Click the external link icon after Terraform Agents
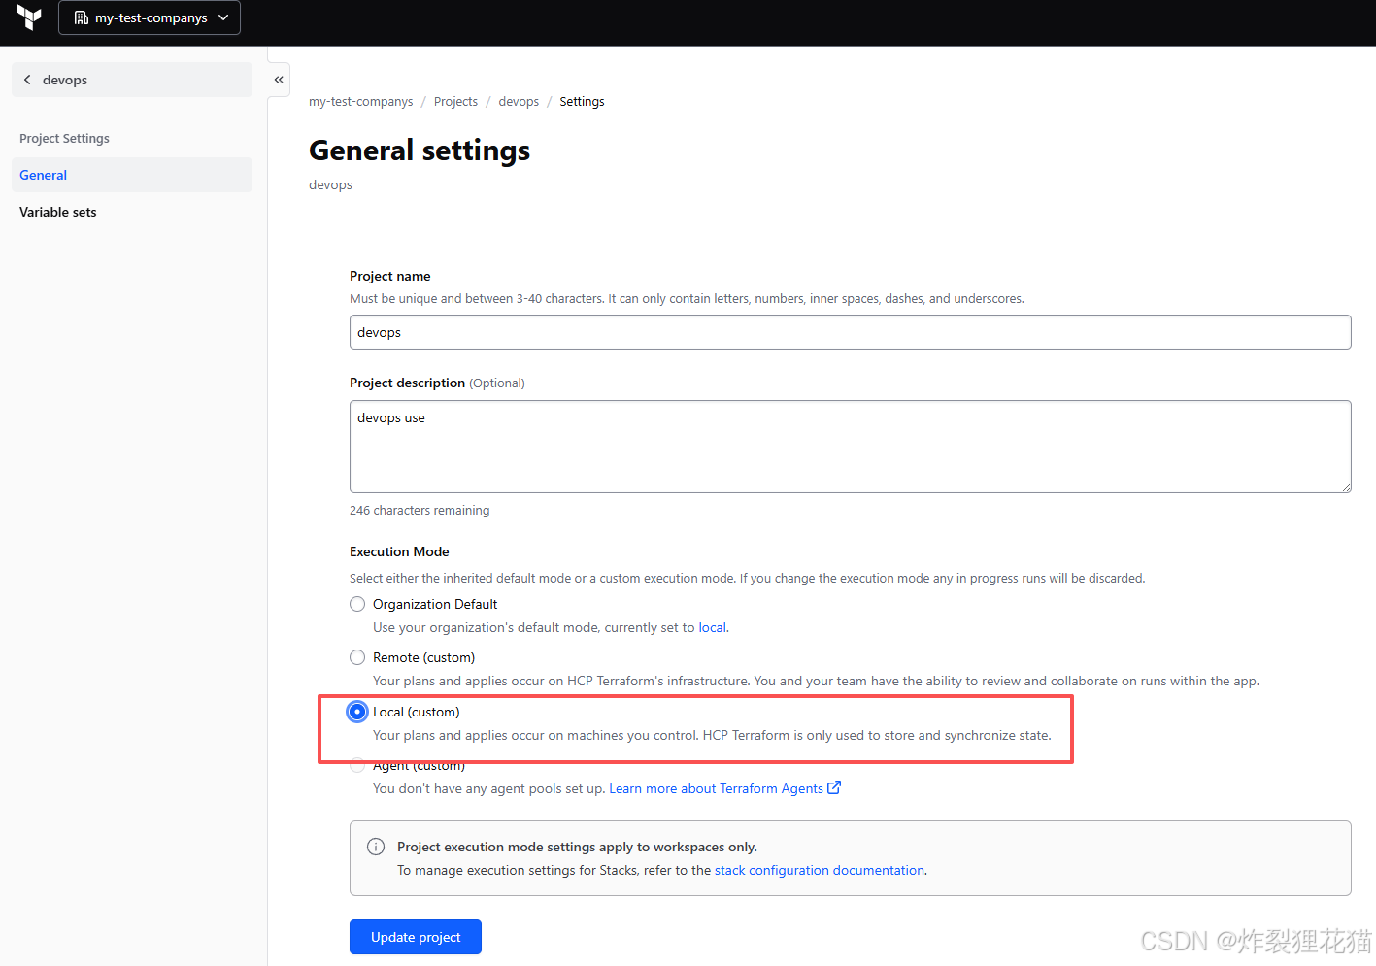Viewport: 1376px width, 966px height. tap(834, 787)
